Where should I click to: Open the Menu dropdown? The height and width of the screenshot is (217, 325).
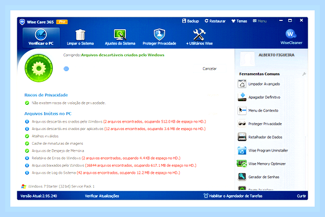pyautogui.click(x=259, y=21)
